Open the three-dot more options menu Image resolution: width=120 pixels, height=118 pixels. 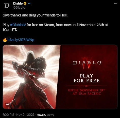coord(115,4)
